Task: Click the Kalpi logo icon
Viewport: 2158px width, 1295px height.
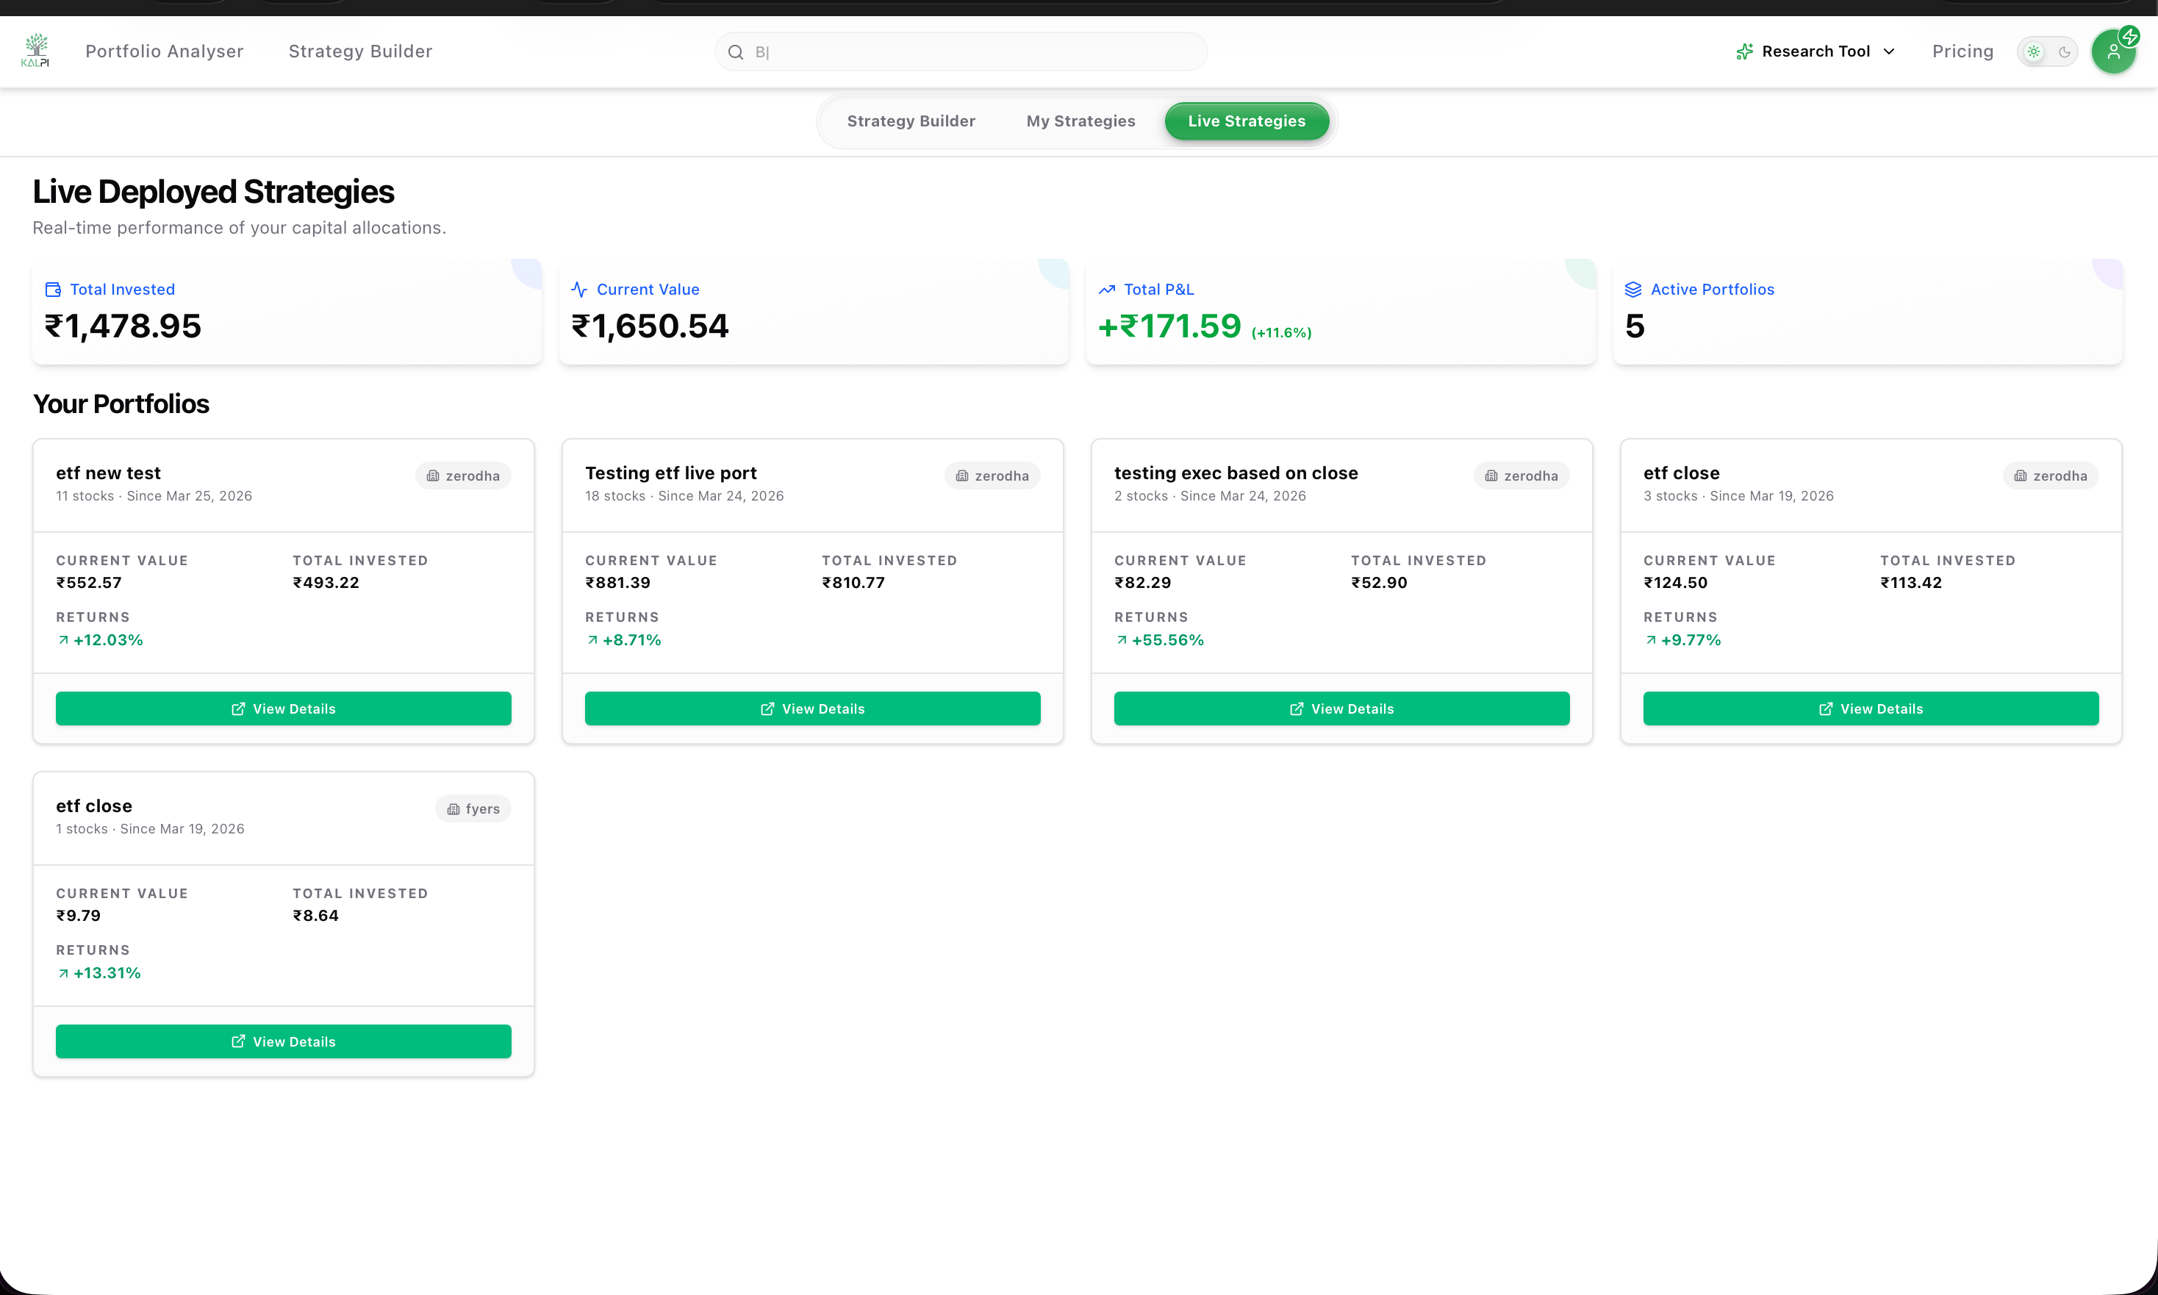Action: [36, 51]
